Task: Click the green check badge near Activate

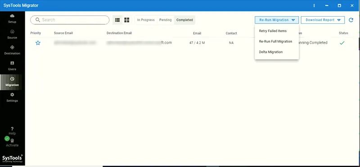Action: point(7,138)
